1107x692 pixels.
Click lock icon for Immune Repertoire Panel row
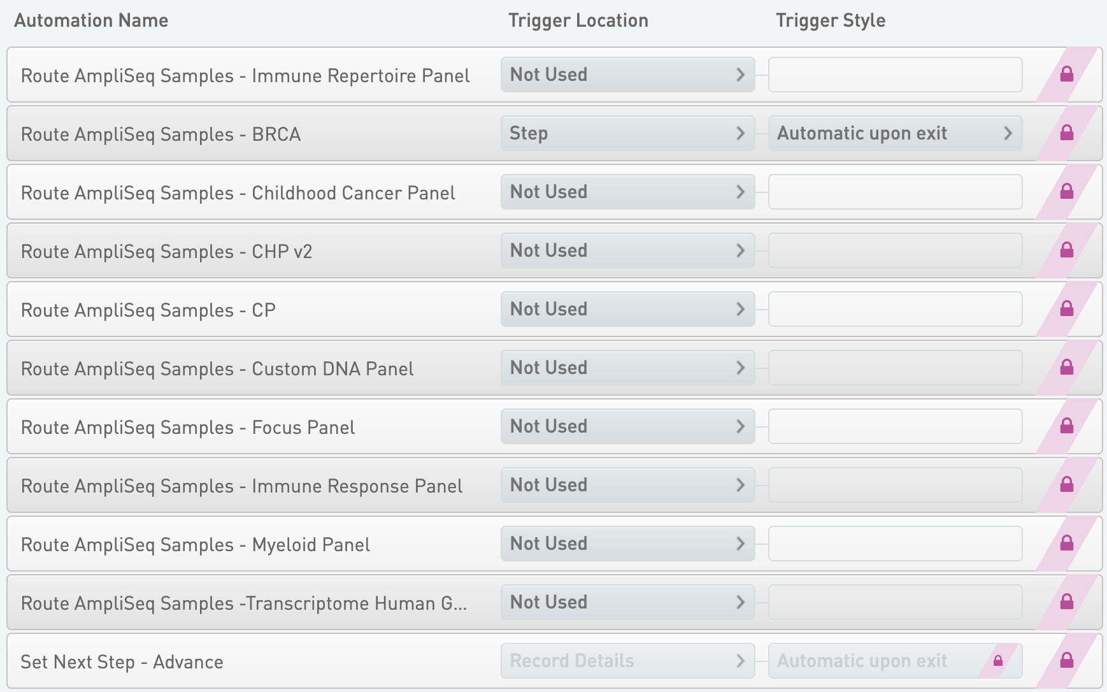click(1067, 75)
